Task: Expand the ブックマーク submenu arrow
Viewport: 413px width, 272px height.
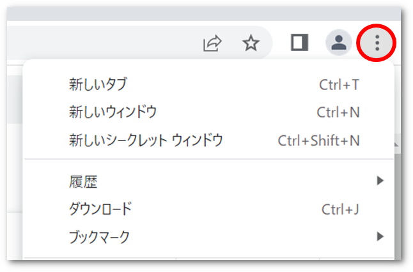Action: [380, 236]
